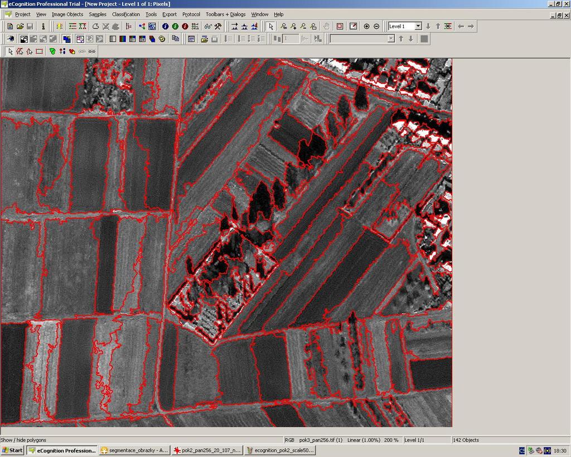The width and height of the screenshot is (571, 457).
Task: Open the Samples menu
Action: [98, 14]
